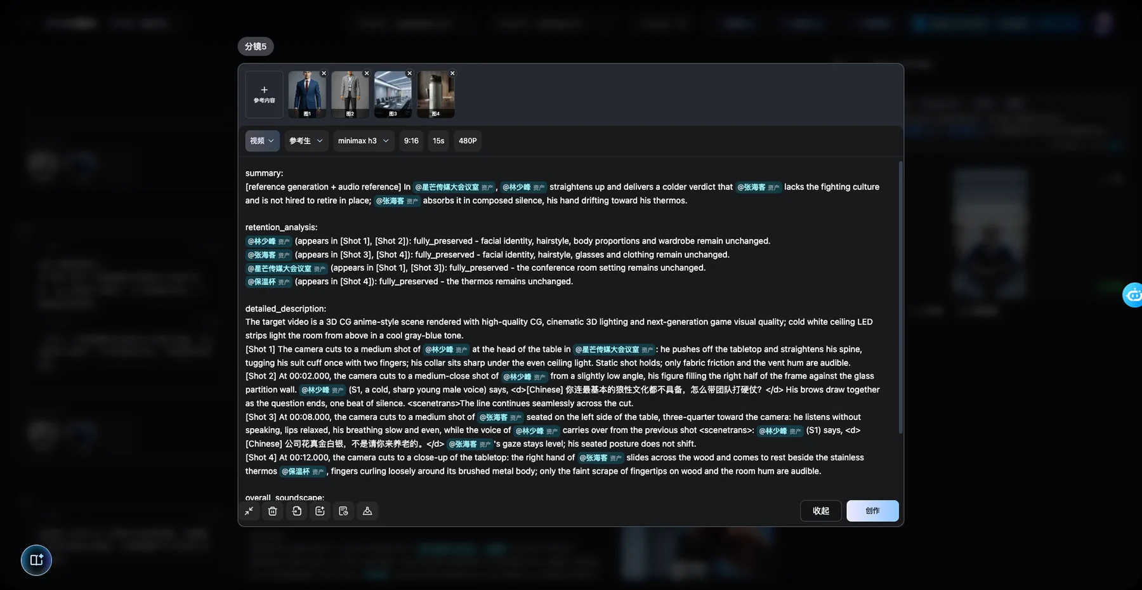
Task: Click the "[Shot 3] At 00:08.000" text
Action: 288,417
